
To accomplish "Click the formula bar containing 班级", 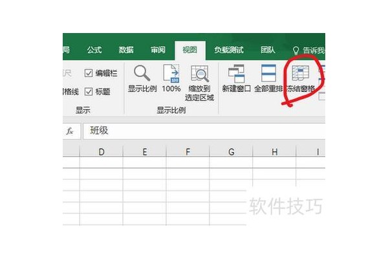I will 204,131.
